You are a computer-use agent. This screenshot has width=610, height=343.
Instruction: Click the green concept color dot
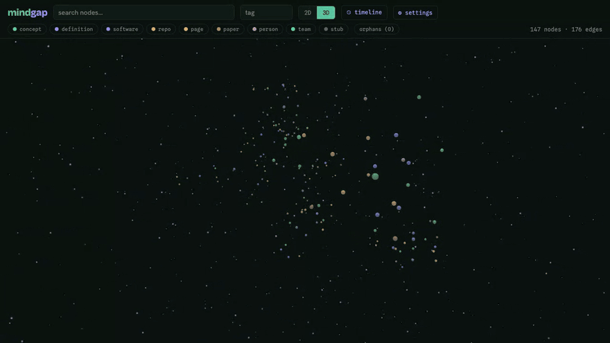15,29
